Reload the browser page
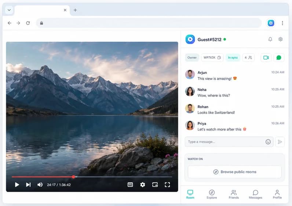 click(x=28, y=23)
